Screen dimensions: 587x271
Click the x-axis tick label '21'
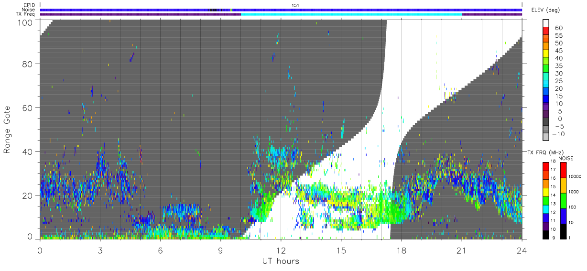coord(461,250)
